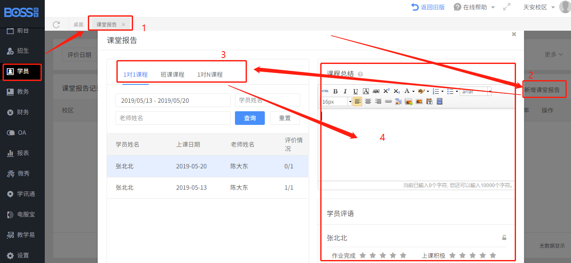The height and width of the screenshot is (263, 571).
Task: Apply superscript formatting
Action: coord(386,91)
